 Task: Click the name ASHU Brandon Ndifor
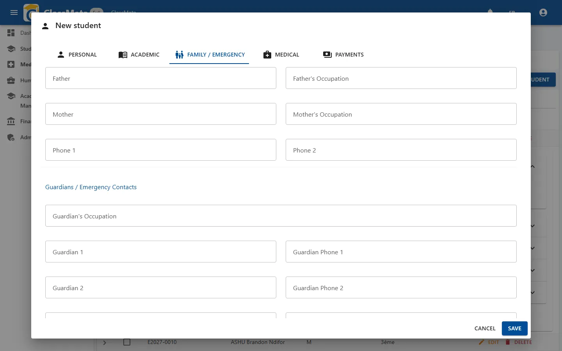tap(258, 342)
